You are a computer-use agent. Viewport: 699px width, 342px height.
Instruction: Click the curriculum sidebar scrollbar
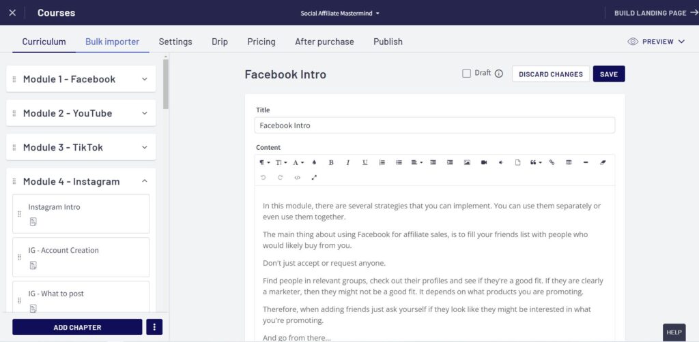click(x=166, y=84)
